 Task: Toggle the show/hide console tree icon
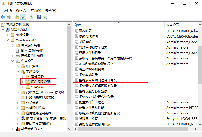23,17
